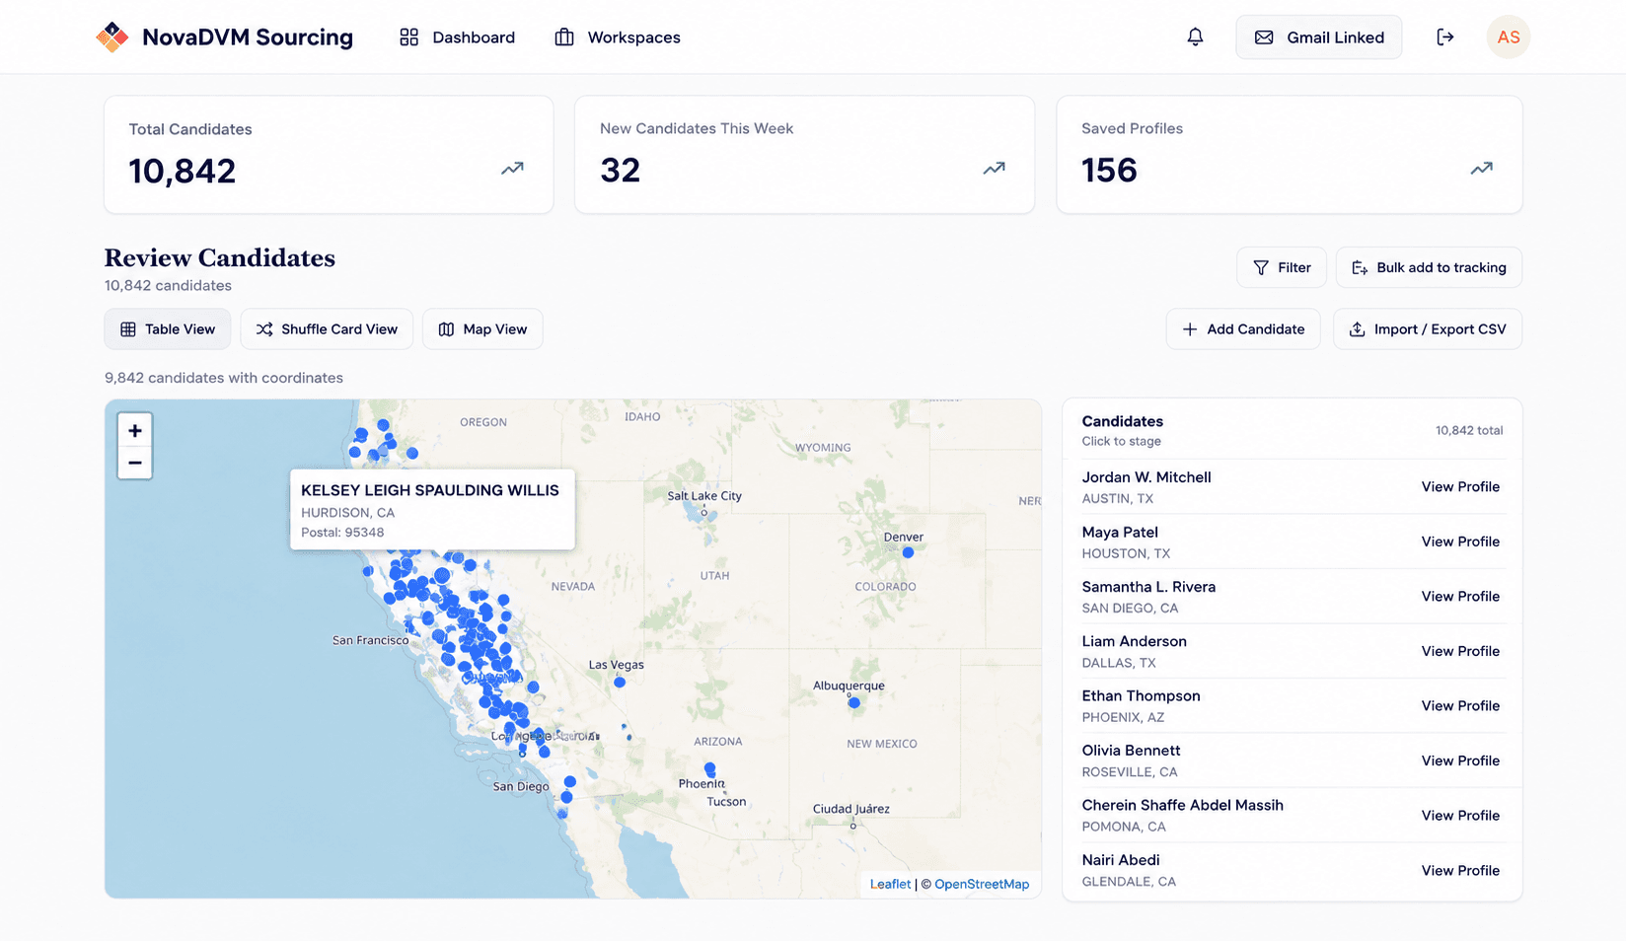Zoom in on the map
The image size is (1626, 941).
tap(135, 430)
